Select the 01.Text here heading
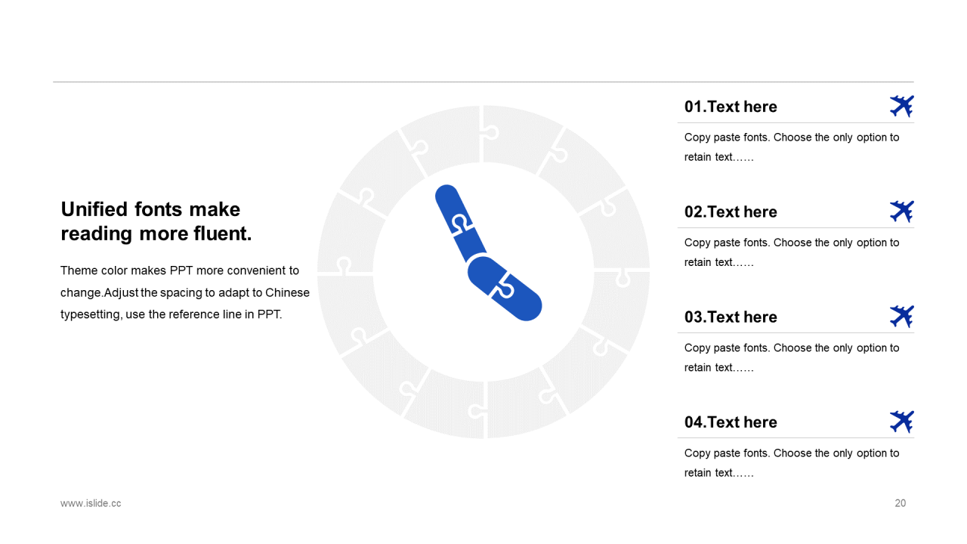 click(x=731, y=107)
